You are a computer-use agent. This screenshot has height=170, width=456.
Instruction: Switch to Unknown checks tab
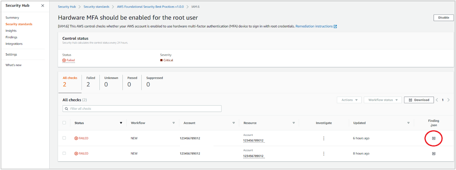coord(111,82)
